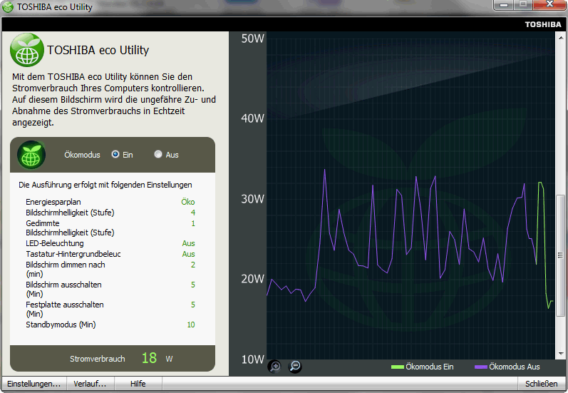The width and height of the screenshot is (568, 393).
Task: Open Einstellungen... settings
Action: coord(34,384)
